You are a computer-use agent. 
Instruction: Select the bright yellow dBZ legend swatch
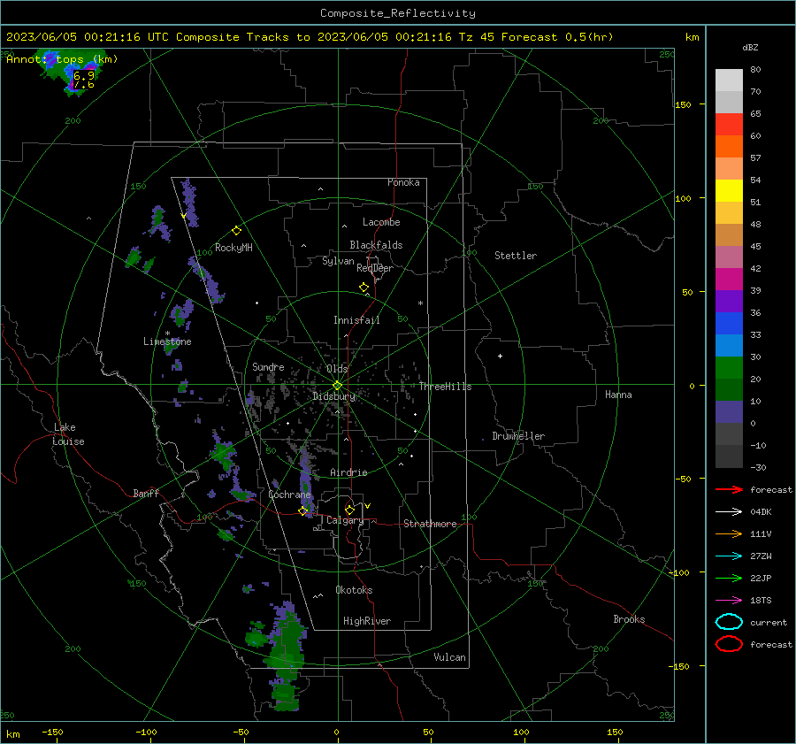pos(729,191)
